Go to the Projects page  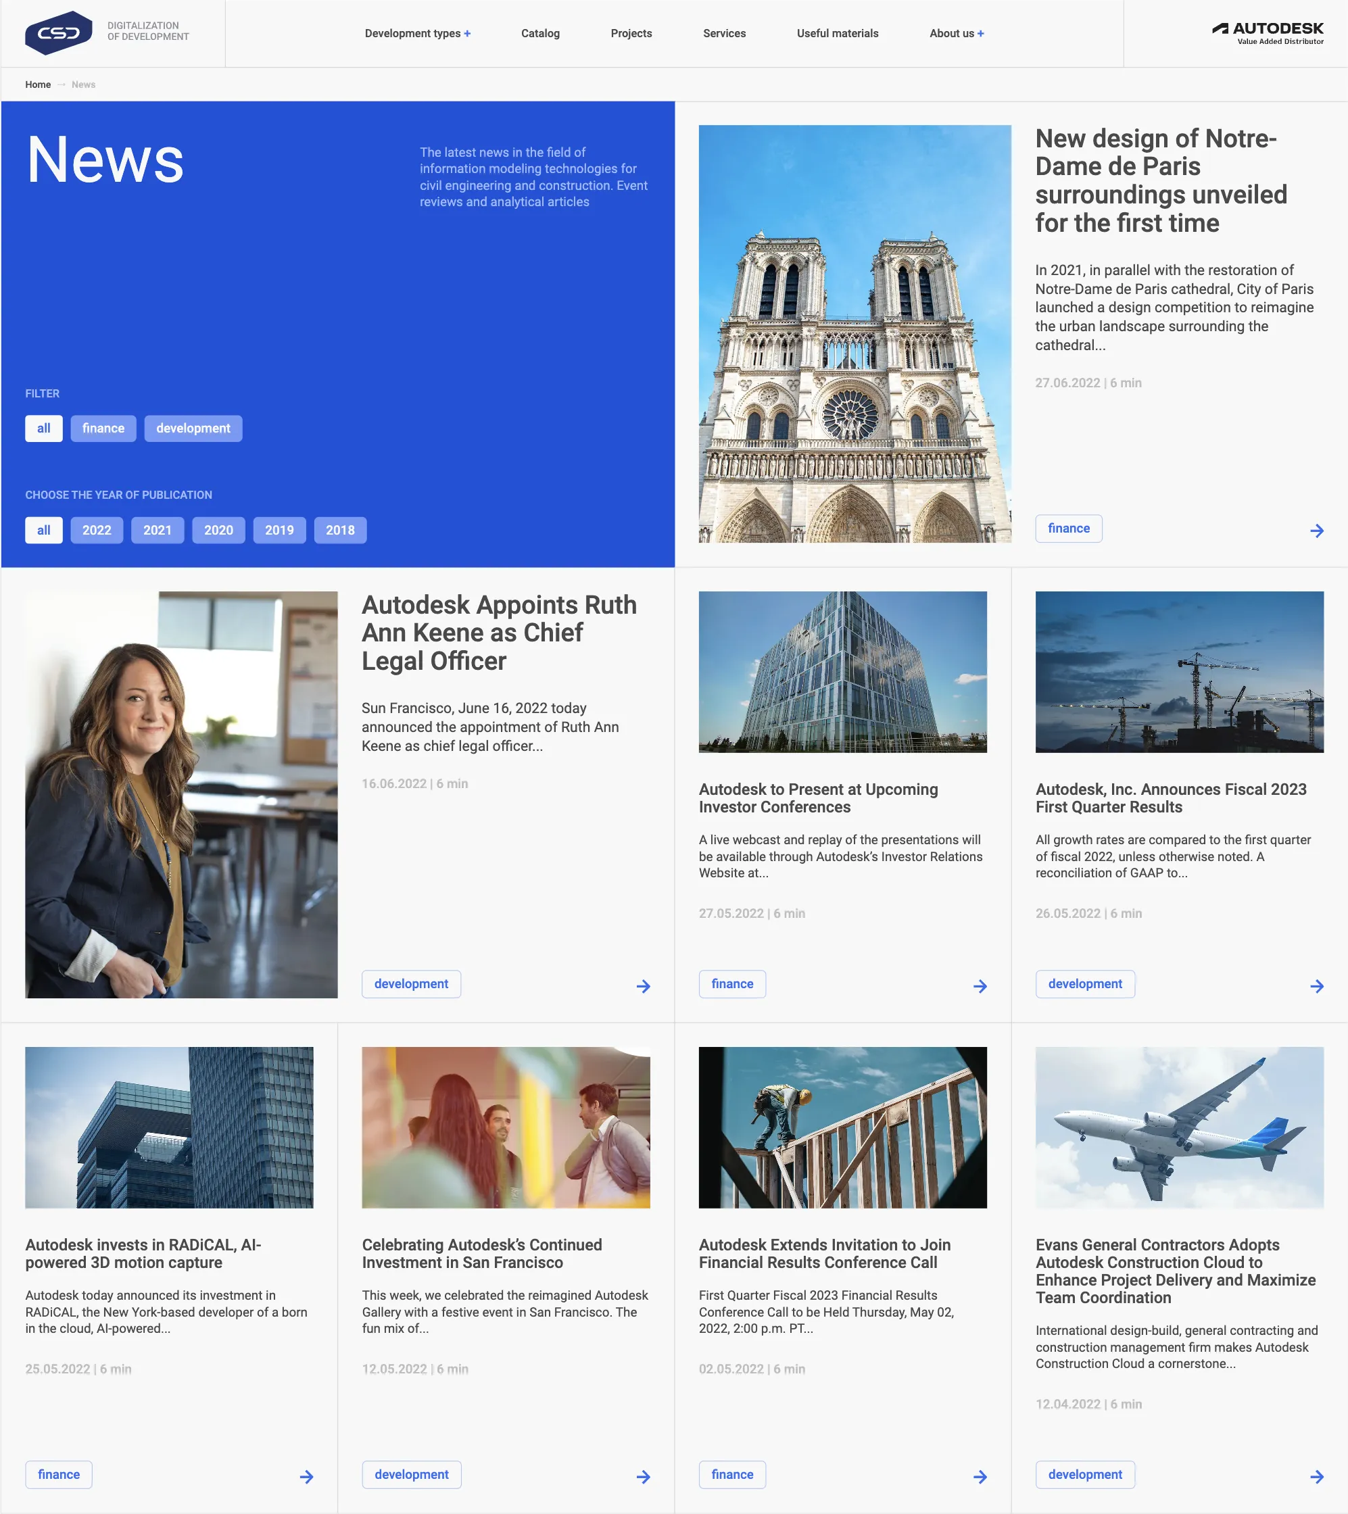pos(631,33)
